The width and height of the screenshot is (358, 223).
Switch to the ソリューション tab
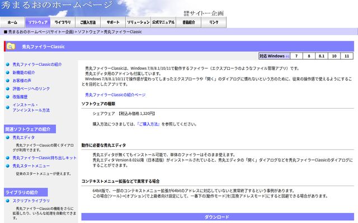[x=138, y=22]
